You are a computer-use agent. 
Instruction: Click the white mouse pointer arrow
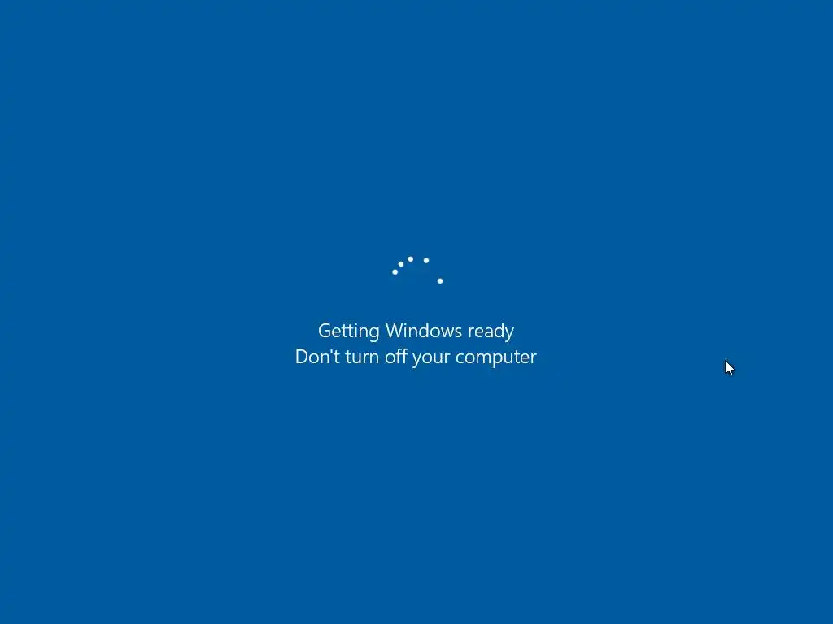tap(729, 368)
